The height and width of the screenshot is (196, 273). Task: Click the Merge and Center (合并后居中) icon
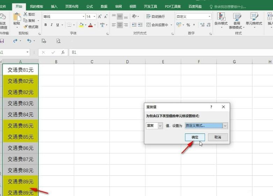click(x=149, y=25)
